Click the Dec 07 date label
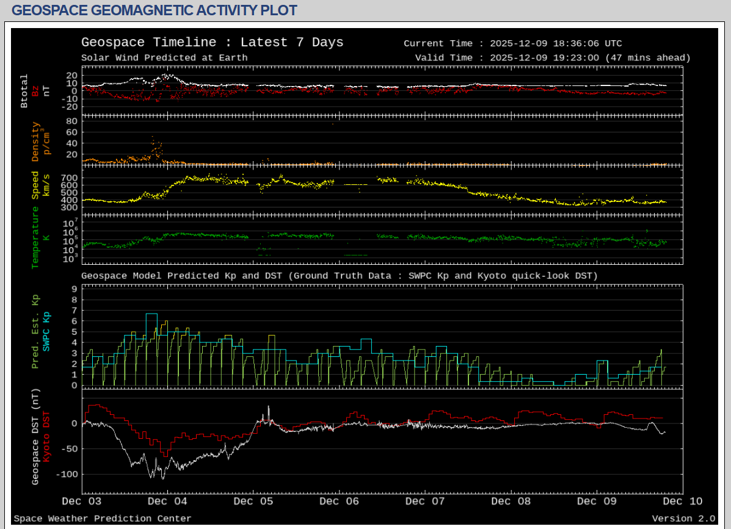 pyautogui.click(x=424, y=502)
